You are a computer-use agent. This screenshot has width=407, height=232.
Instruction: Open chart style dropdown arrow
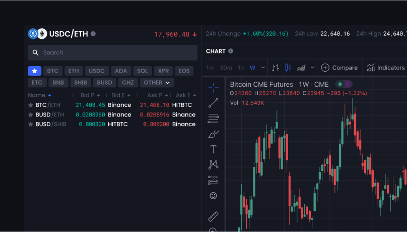[312, 68]
